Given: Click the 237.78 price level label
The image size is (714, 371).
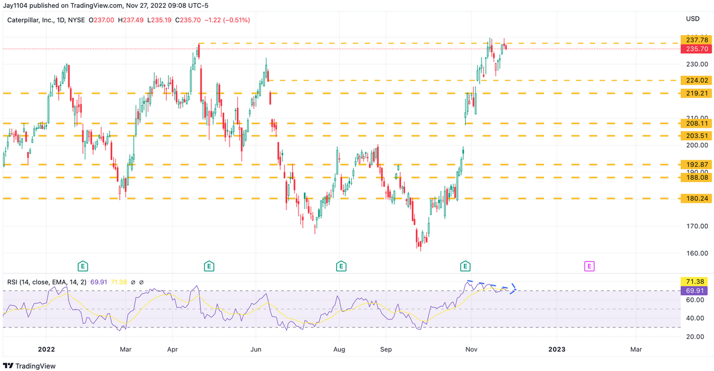Looking at the screenshot, I should pos(696,41).
